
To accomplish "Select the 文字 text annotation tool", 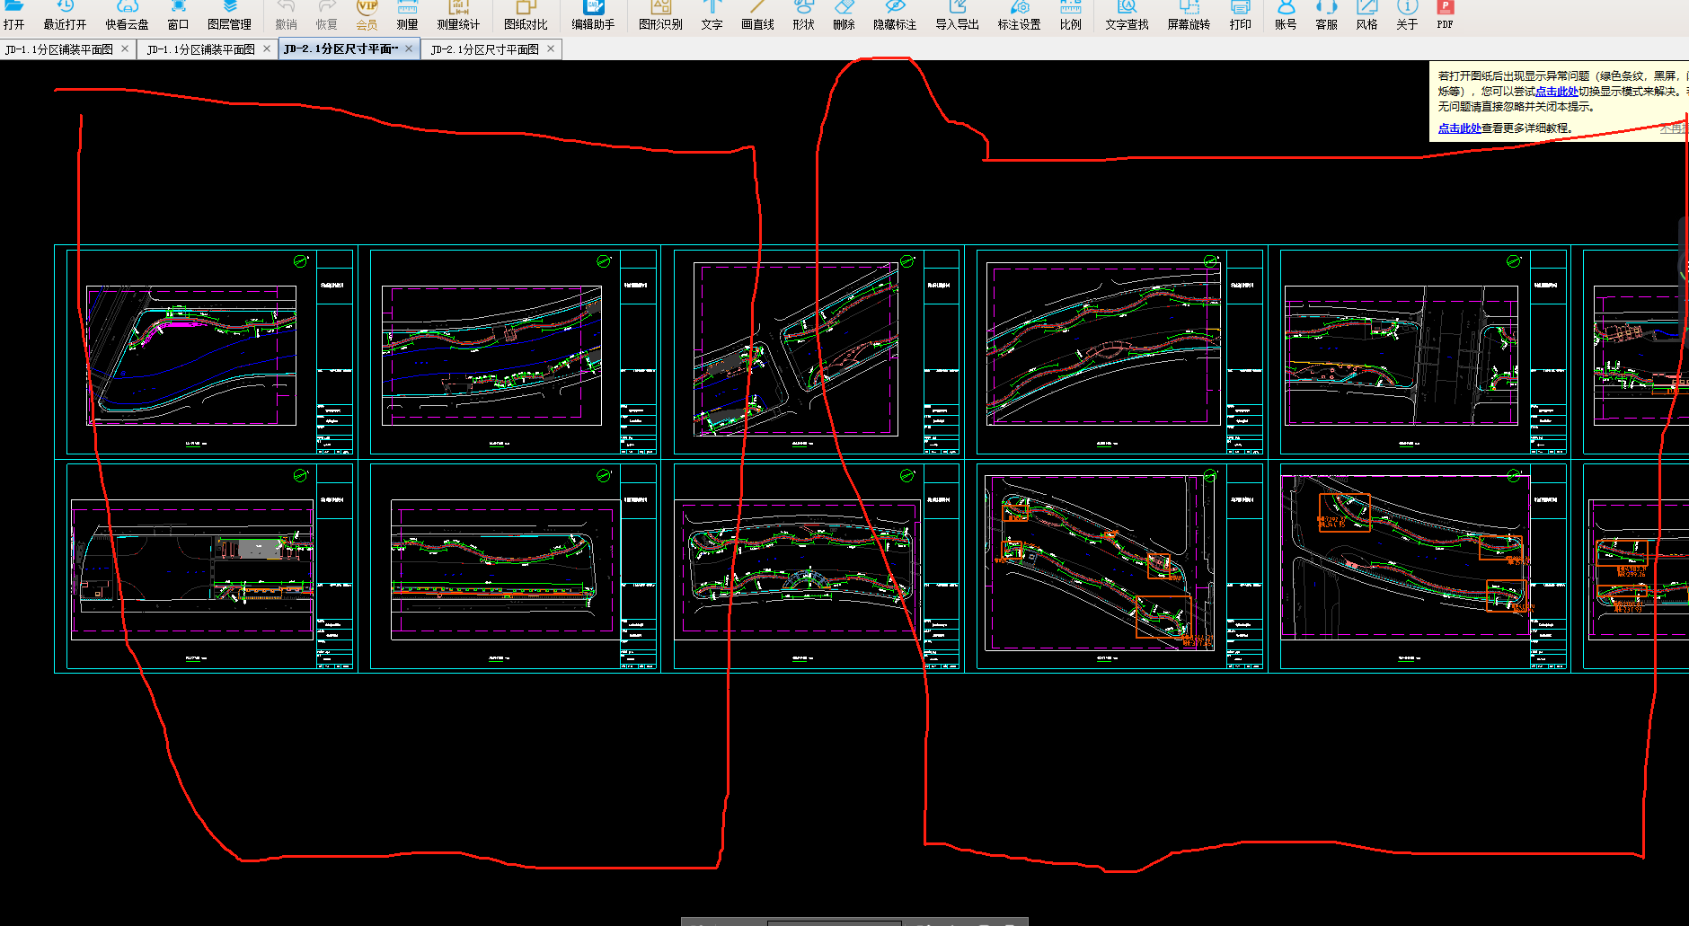I will (712, 15).
